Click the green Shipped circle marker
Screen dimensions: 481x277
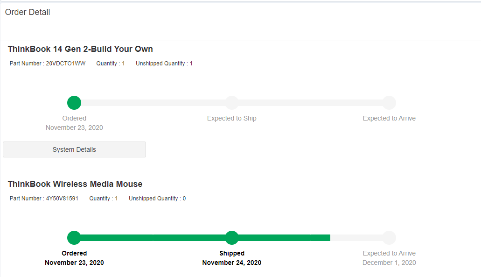232,238
